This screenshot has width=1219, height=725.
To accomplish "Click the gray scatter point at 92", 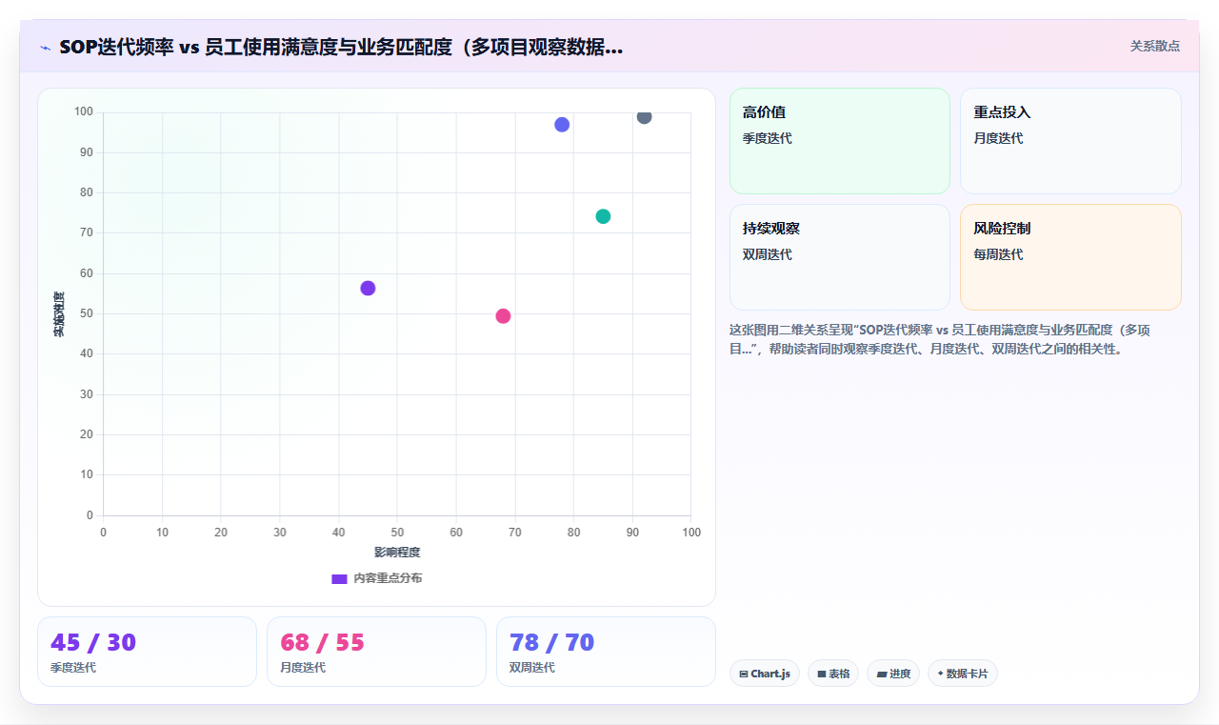I will tap(645, 116).
